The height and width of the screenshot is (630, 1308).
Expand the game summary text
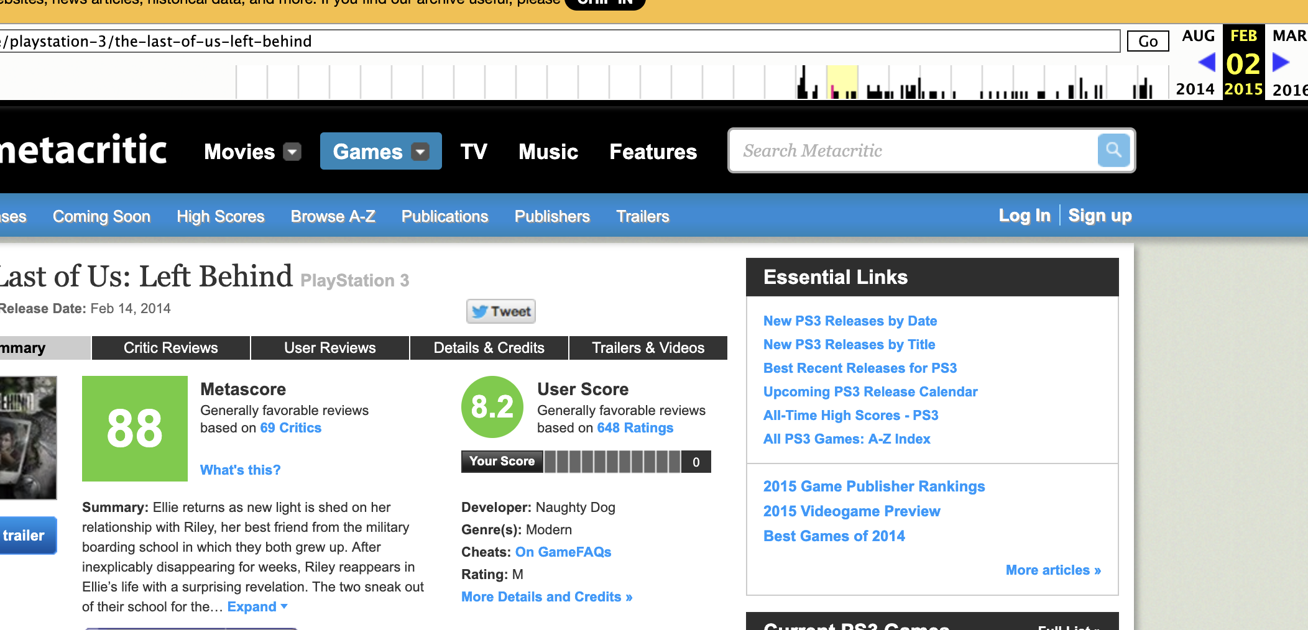click(x=257, y=606)
